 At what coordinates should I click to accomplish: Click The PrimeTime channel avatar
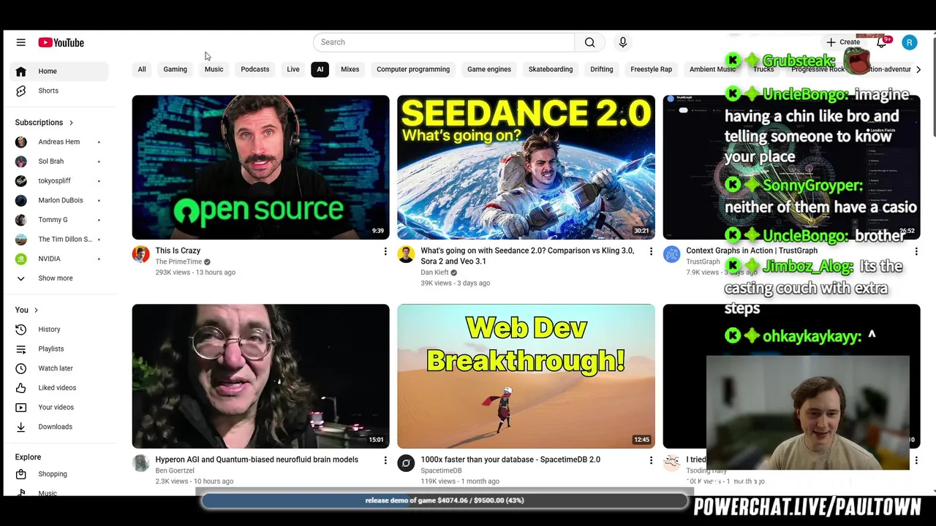tap(140, 254)
